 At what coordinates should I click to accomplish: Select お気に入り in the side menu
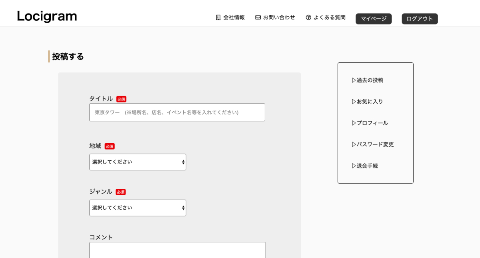(368, 102)
